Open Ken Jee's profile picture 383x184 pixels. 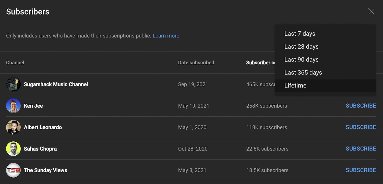13,106
